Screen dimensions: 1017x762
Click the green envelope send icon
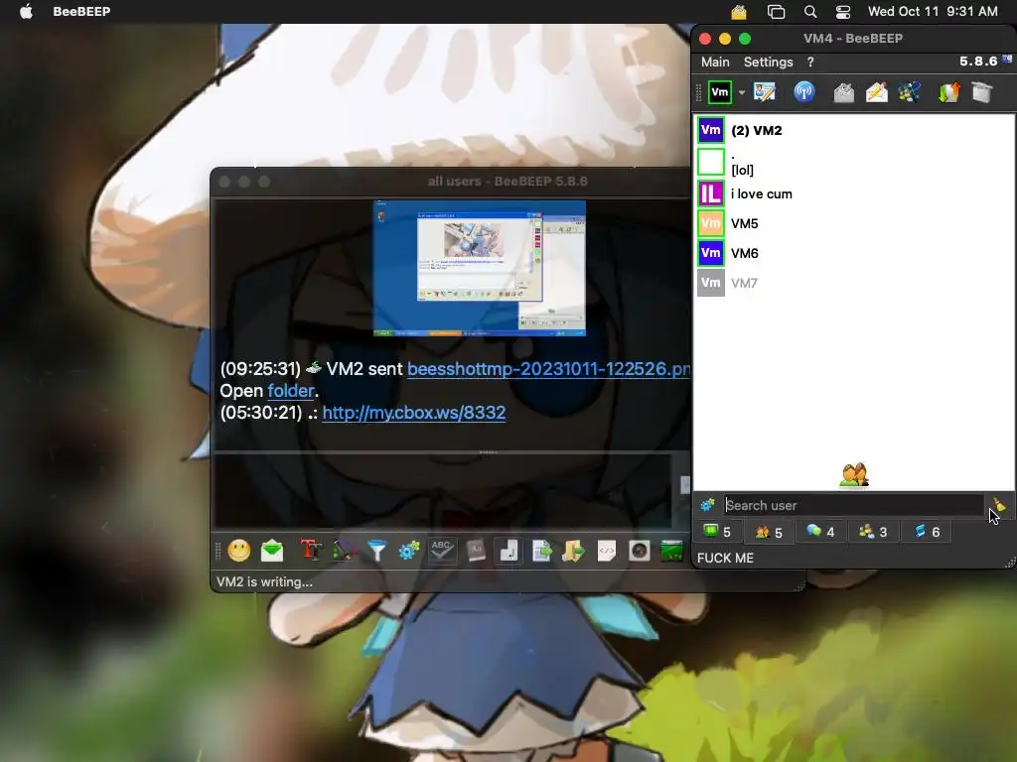click(272, 551)
